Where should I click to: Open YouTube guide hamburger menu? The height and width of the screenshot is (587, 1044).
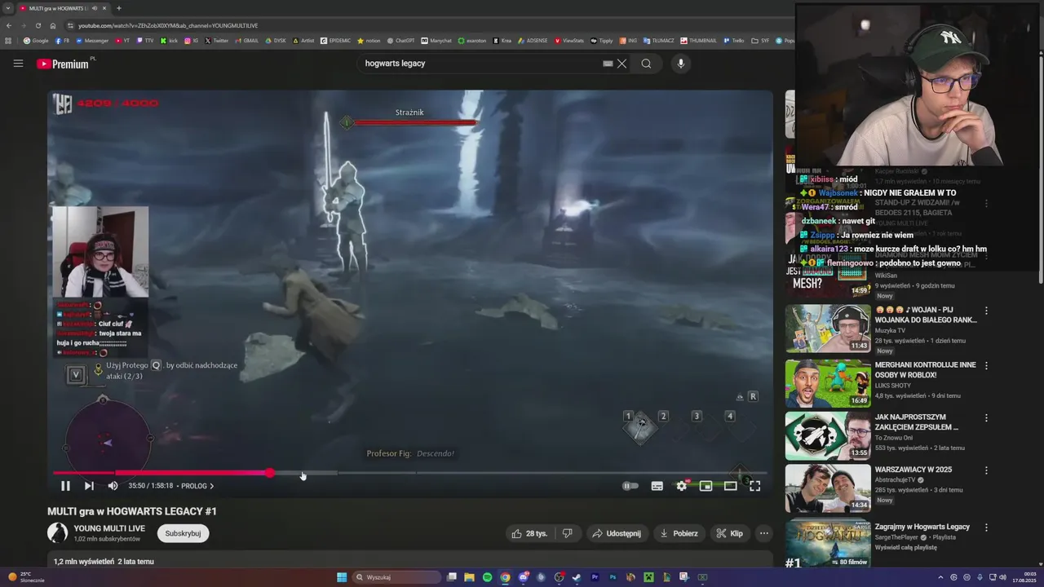coord(18,64)
